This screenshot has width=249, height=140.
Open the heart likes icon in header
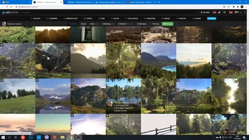point(224,12)
